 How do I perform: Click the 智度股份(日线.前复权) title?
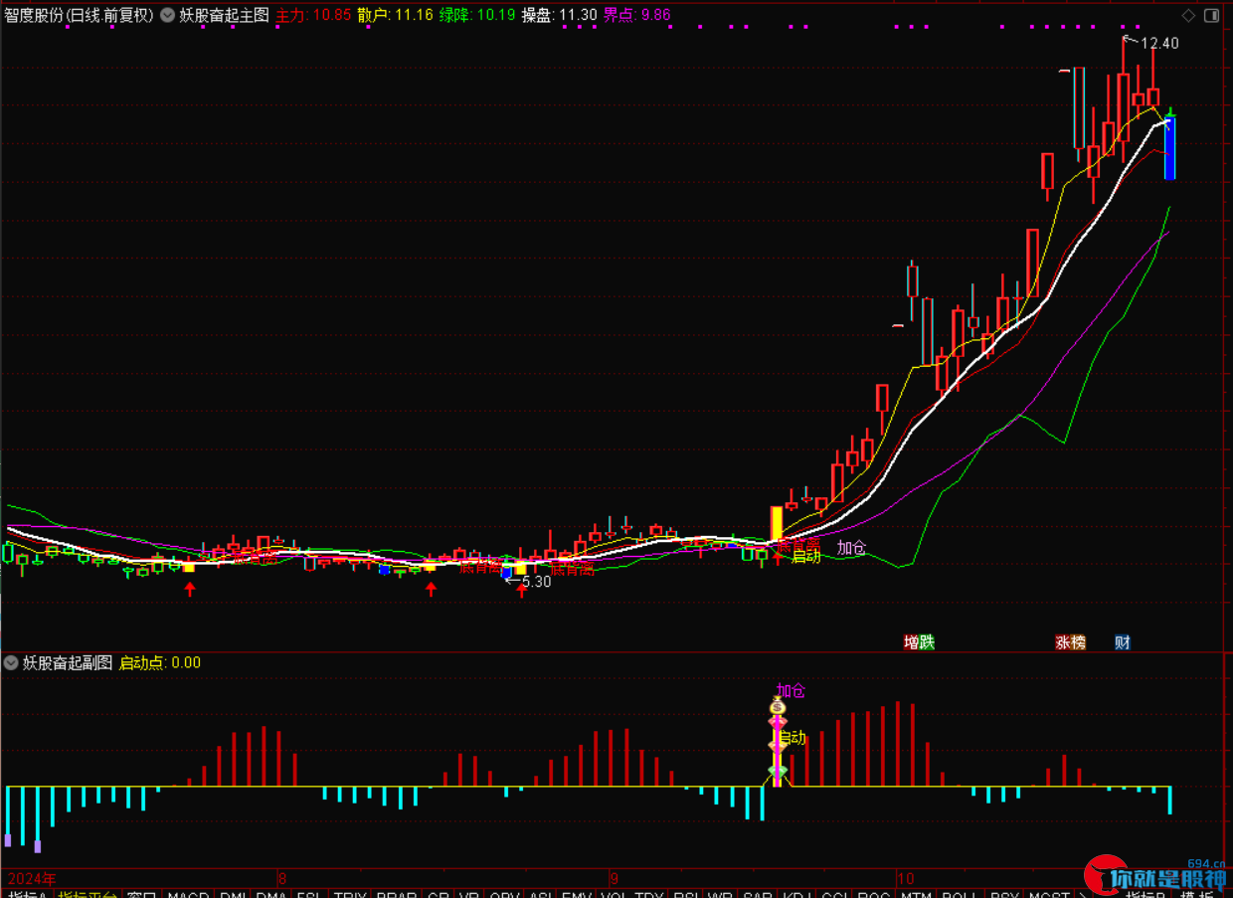(x=79, y=15)
